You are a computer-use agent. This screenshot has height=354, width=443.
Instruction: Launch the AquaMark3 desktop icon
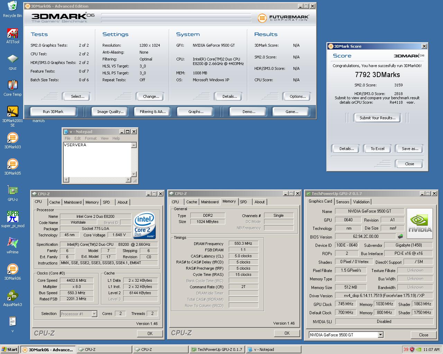[x=12, y=298]
